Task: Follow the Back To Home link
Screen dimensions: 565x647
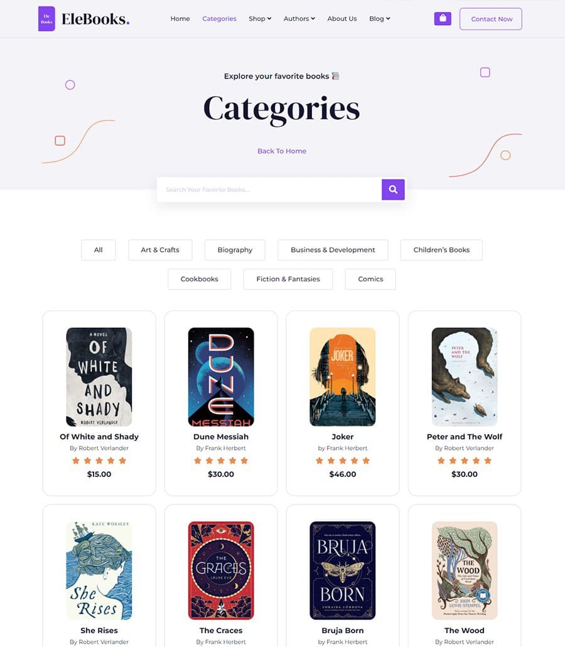Action: tap(282, 151)
